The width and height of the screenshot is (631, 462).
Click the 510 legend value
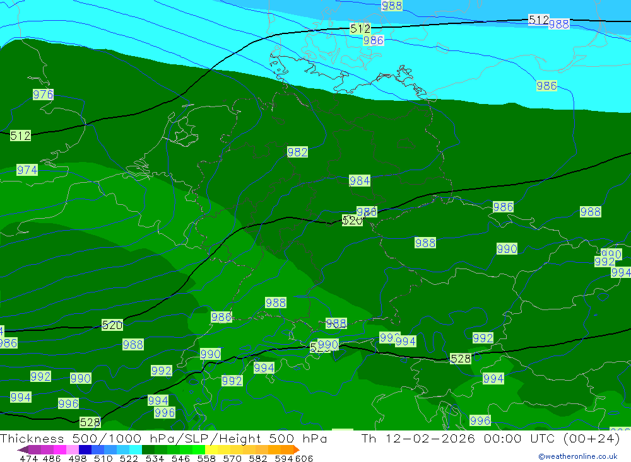103,458
